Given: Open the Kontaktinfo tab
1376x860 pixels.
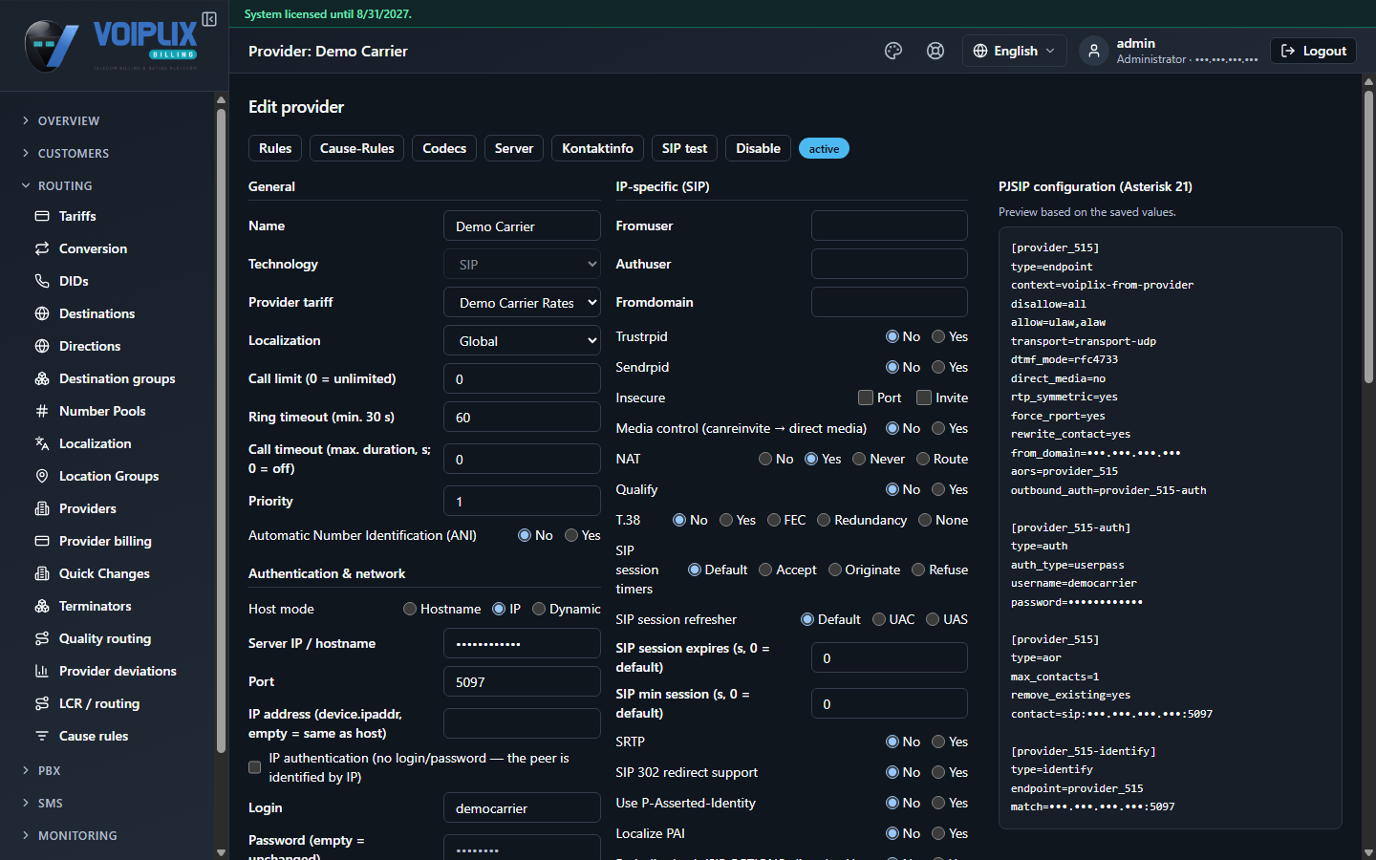Looking at the screenshot, I should [x=597, y=148].
